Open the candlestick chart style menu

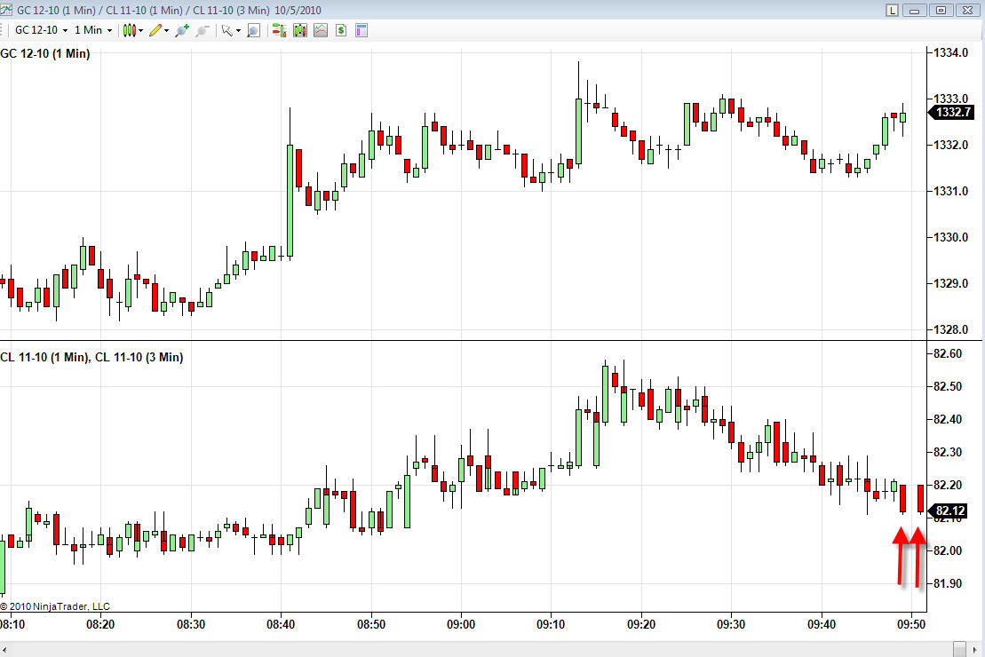[x=132, y=30]
